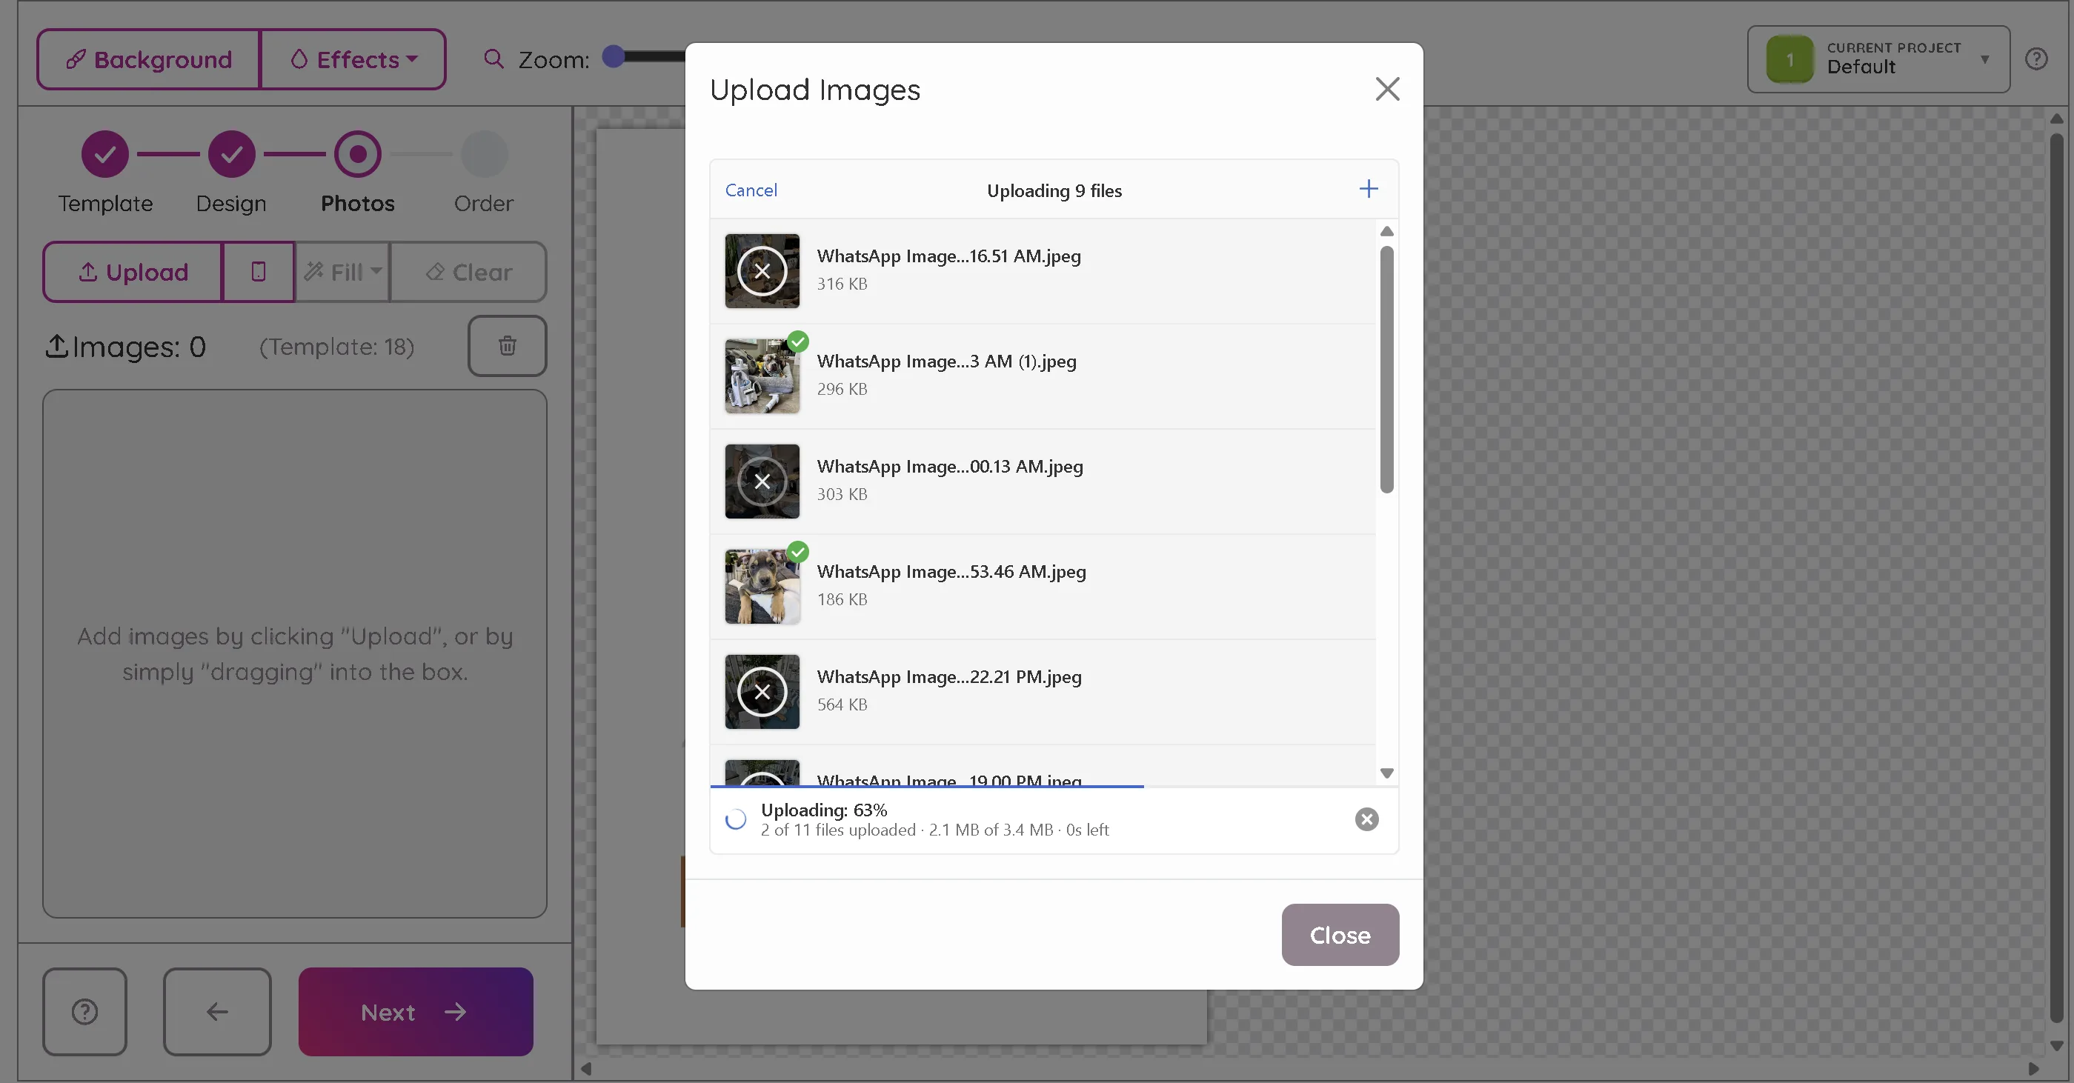Go back with the left arrow button
The height and width of the screenshot is (1083, 2074).
(x=217, y=1011)
